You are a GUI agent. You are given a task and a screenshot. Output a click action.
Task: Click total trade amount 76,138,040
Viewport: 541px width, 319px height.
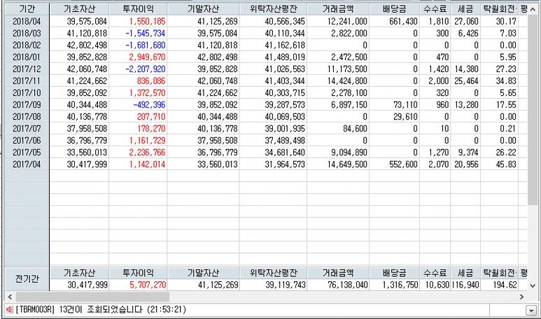(x=348, y=285)
